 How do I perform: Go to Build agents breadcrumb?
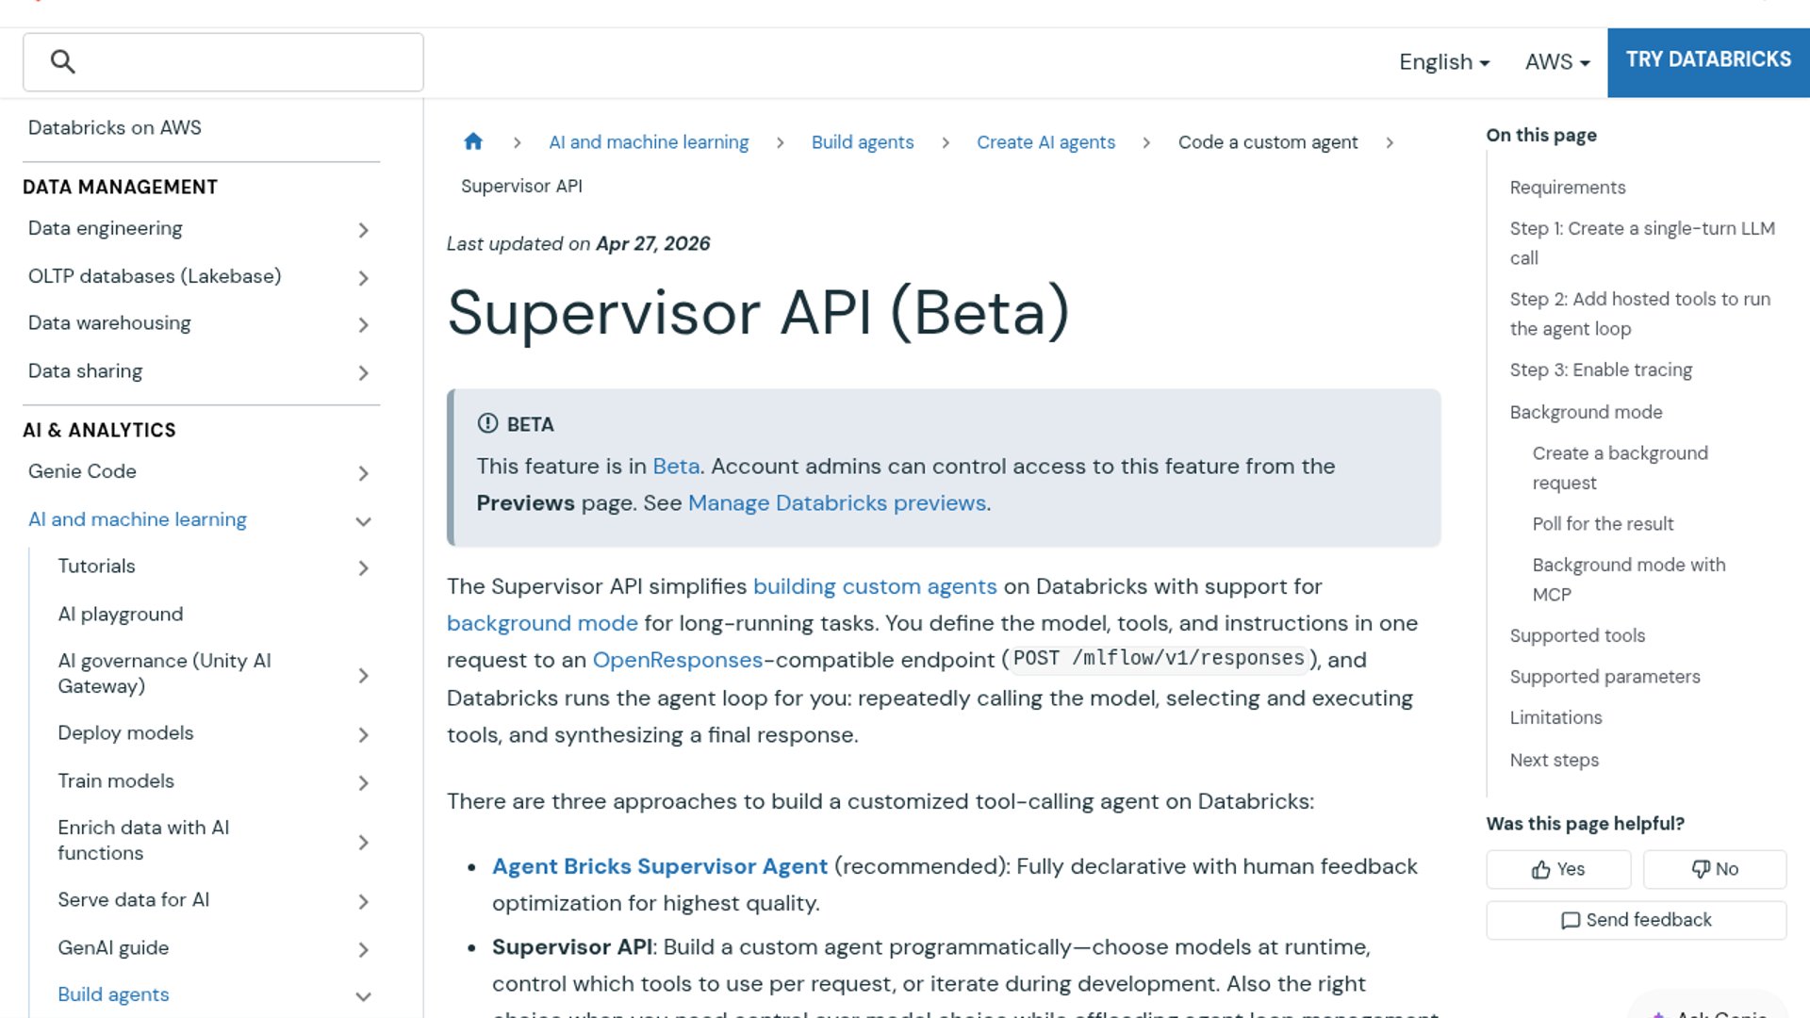(x=862, y=142)
